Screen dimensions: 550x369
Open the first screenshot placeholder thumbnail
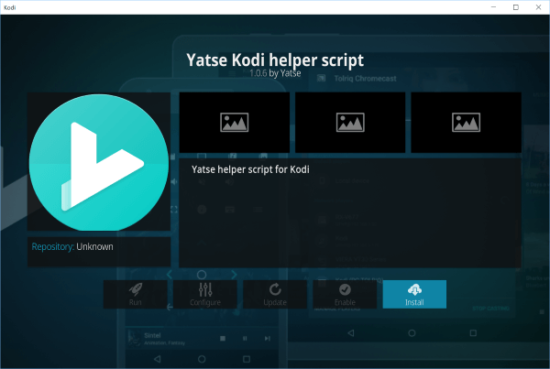click(x=235, y=121)
